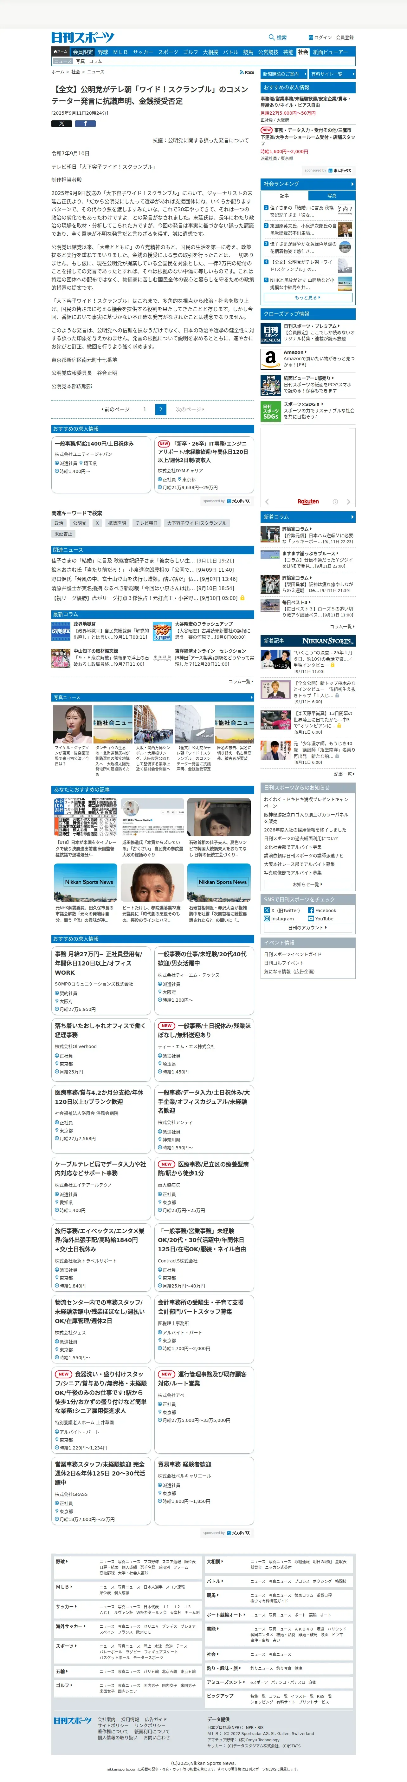
Task: Open the 有料サイト一覧 dropdown
Action: point(333,74)
